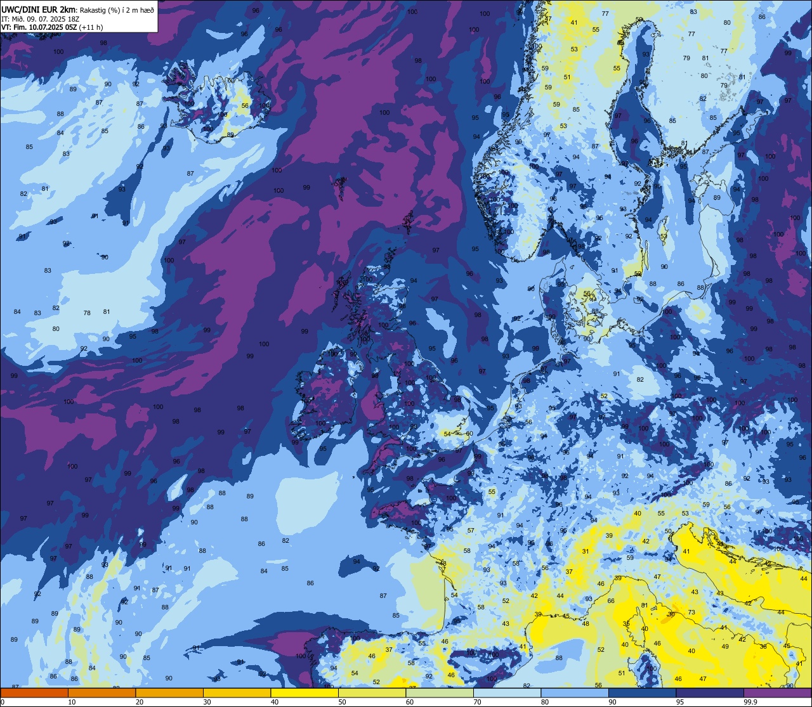Select the parameter text Rakastig (%) í 2 m hæð

[x=117, y=10]
